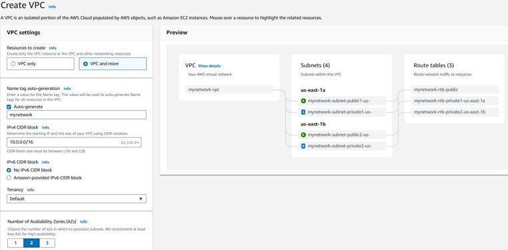Open Info link next to Create VPC
This screenshot has height=250, width=508.
(x=52, y=7)
